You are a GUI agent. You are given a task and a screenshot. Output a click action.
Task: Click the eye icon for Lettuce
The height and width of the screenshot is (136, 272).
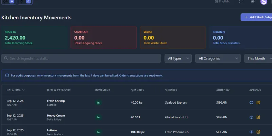point(252,132)
